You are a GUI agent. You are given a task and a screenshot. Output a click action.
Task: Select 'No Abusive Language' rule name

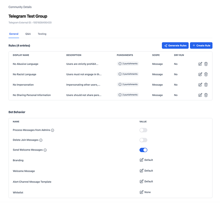pos(26,64)
